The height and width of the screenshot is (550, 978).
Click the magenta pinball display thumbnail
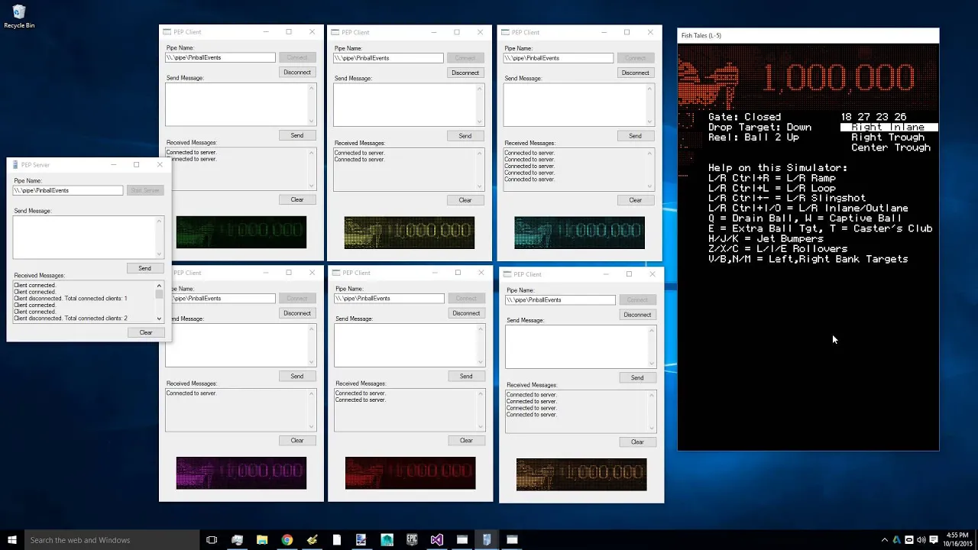point(241,473)
